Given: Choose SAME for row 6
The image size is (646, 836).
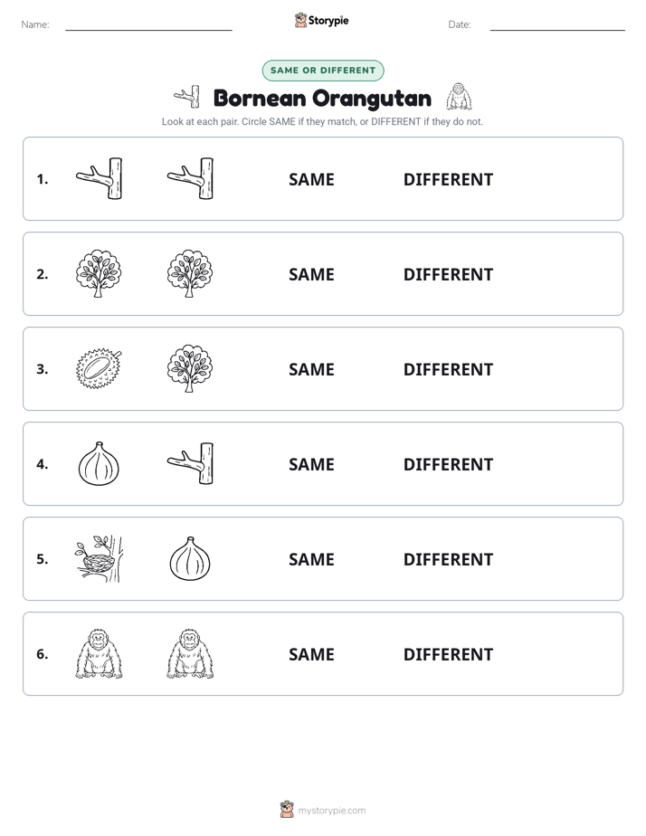Looking at the screenshot, I should coord(311,655).
